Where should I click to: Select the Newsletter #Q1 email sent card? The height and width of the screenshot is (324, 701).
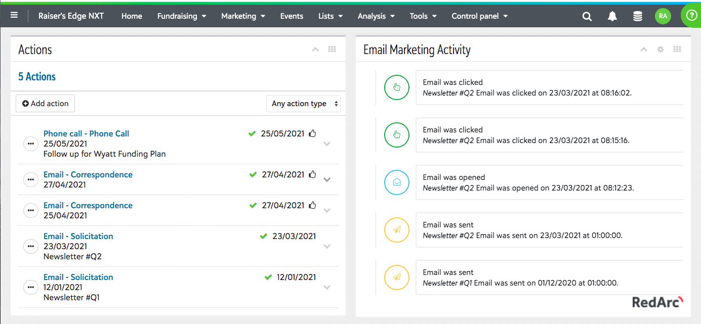[549, 277]
